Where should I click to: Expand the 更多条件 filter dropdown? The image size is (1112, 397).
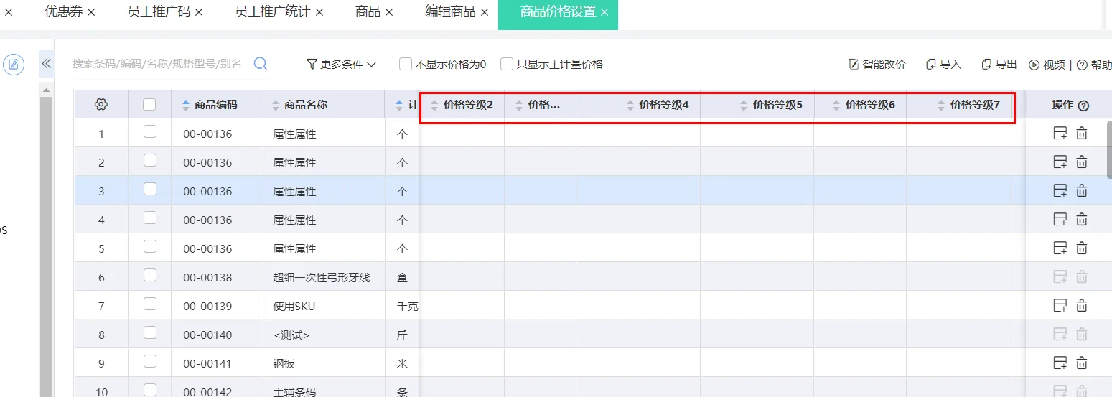point(342,64)
